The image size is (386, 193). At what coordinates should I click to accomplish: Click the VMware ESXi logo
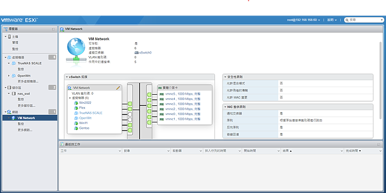(x=19, y=20)
